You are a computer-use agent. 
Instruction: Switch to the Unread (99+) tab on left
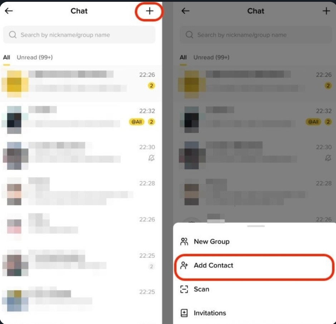pos(35,57)
